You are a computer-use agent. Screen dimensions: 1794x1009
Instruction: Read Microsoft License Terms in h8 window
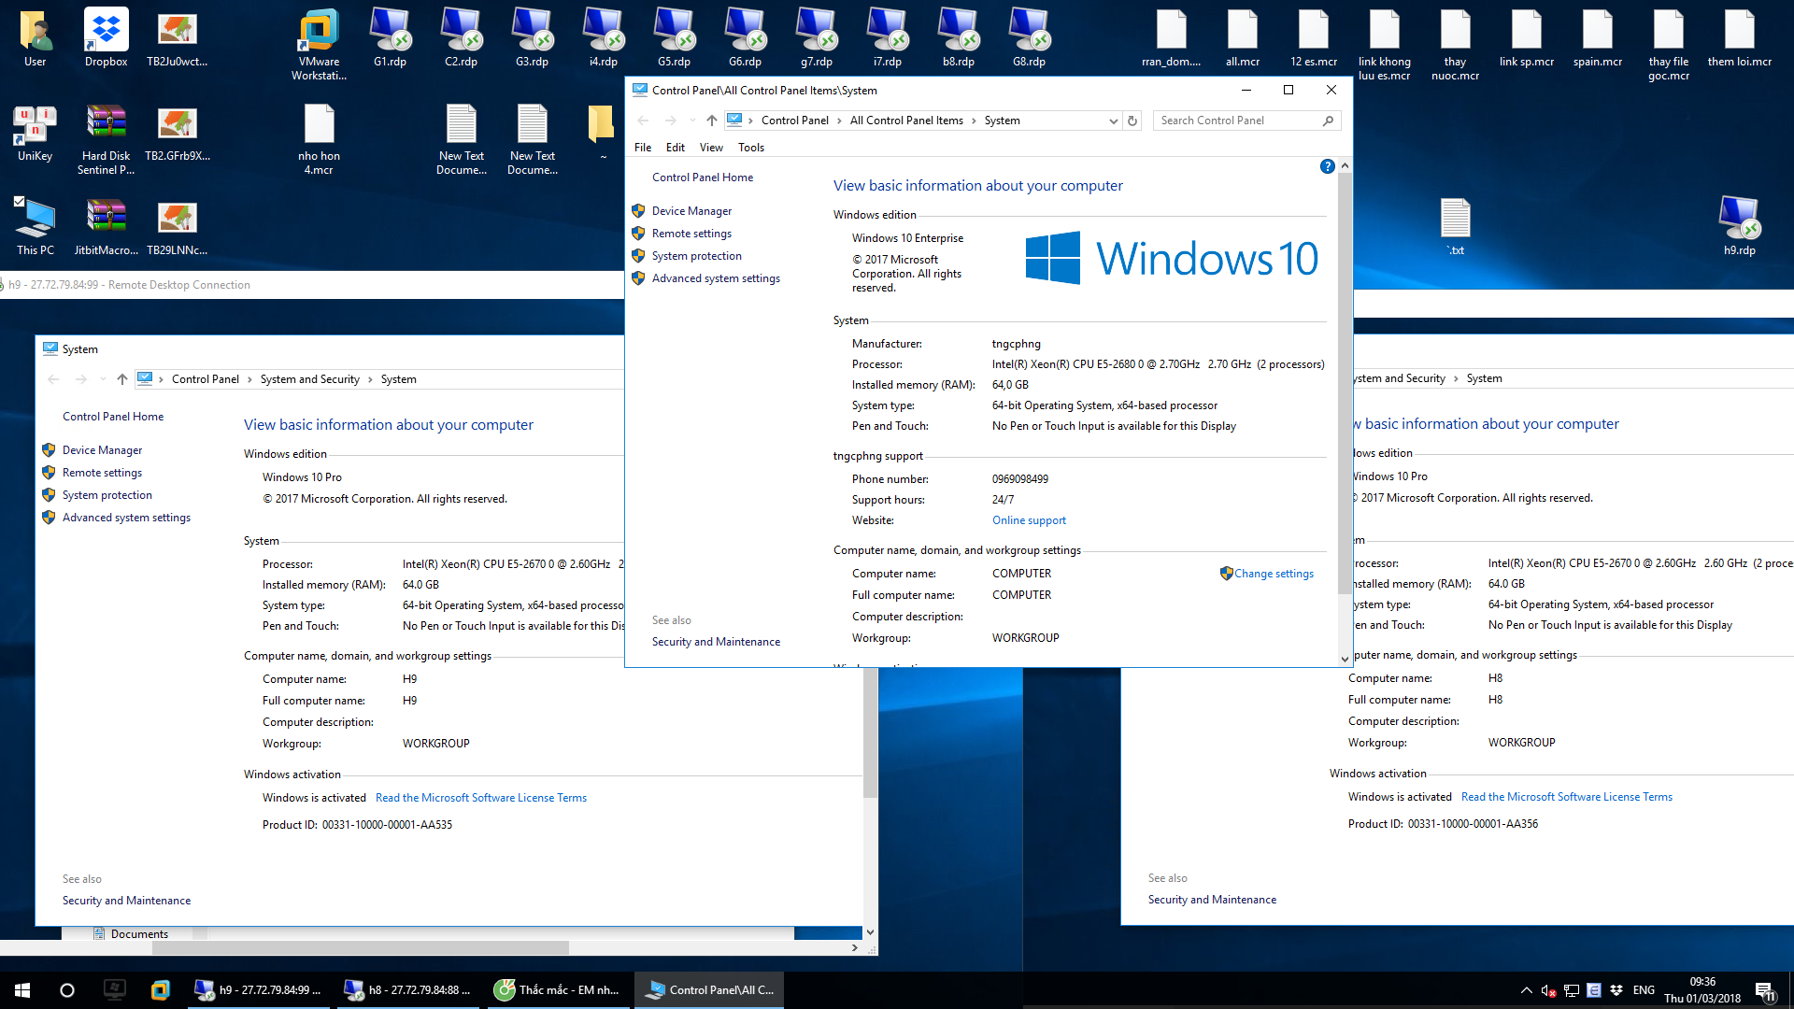coord(1567,797)
